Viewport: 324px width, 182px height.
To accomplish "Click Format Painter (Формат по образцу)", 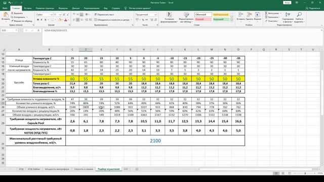I will [x=21, y=21].
